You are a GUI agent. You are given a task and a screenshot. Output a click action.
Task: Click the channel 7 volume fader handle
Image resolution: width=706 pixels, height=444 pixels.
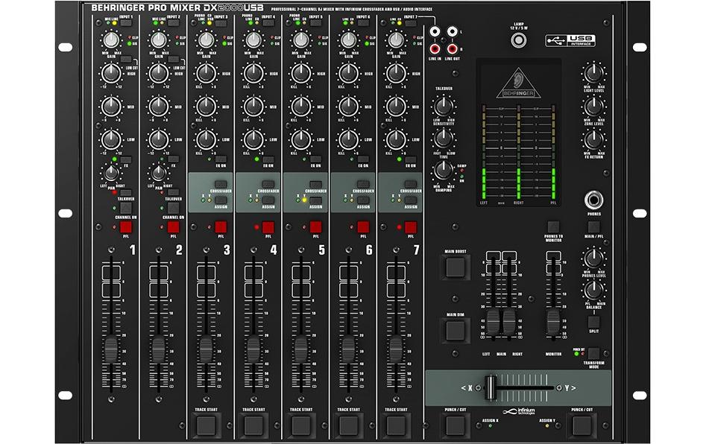tap(396, 349)
